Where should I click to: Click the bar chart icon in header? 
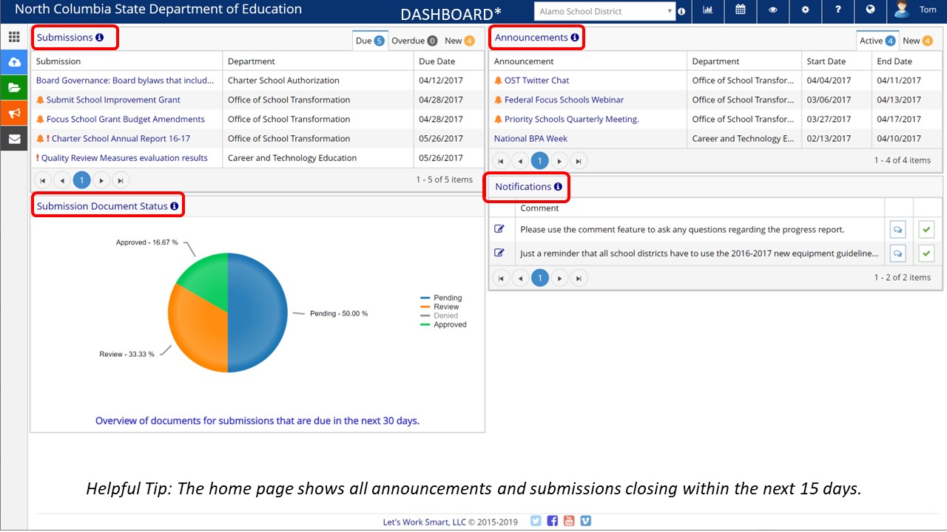pyautogui.click(x=707, y=10)
